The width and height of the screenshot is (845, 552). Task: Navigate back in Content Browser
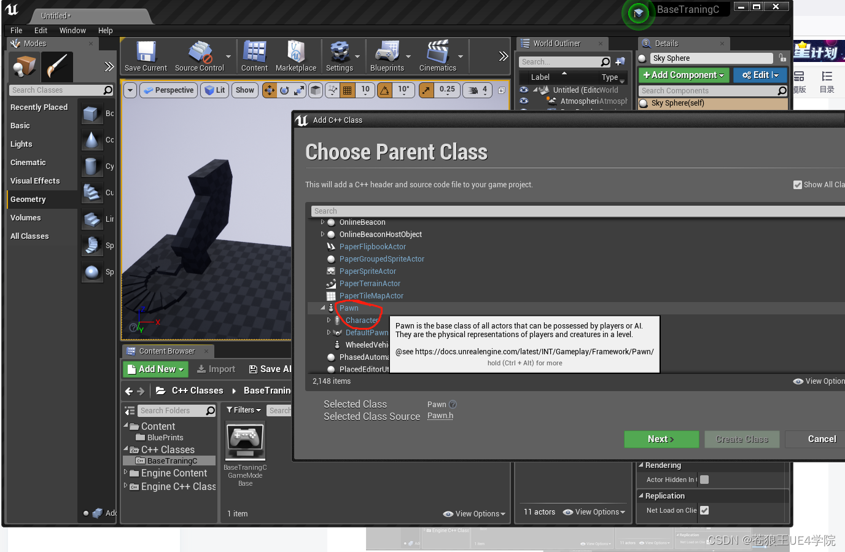pyautogui.click(x=128, y=391)
